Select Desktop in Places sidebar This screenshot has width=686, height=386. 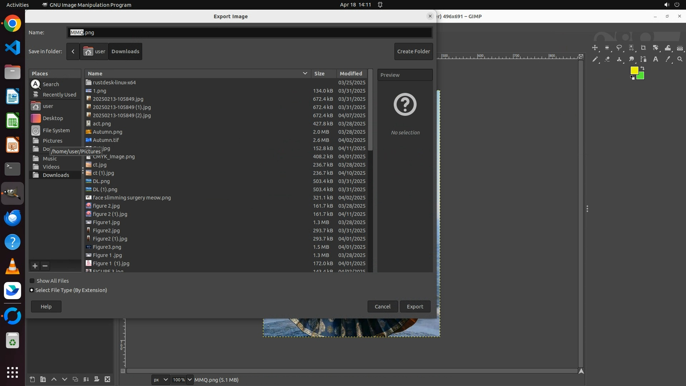coord(53,118)
